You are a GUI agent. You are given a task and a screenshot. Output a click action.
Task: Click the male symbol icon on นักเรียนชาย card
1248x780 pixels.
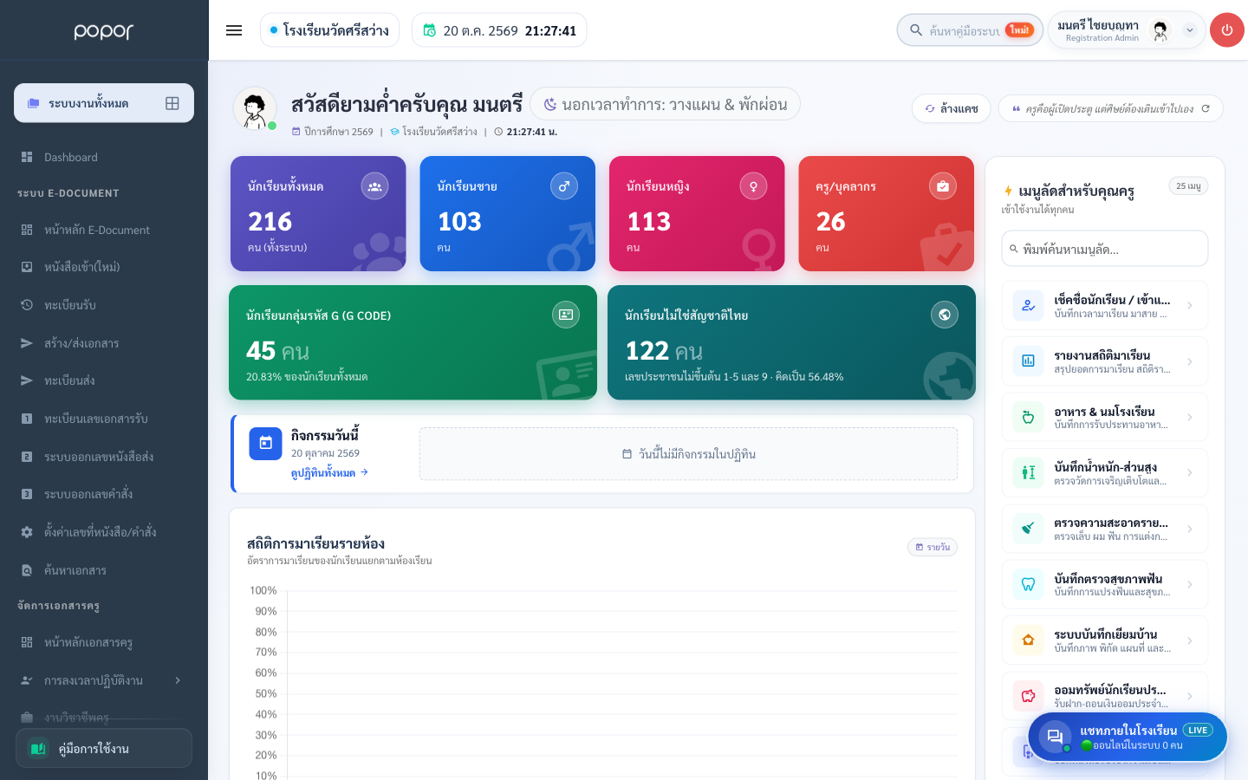564,186
